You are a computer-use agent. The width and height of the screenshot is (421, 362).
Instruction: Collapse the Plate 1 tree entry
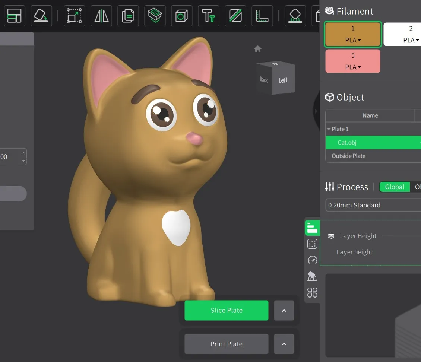pos(330,129)
